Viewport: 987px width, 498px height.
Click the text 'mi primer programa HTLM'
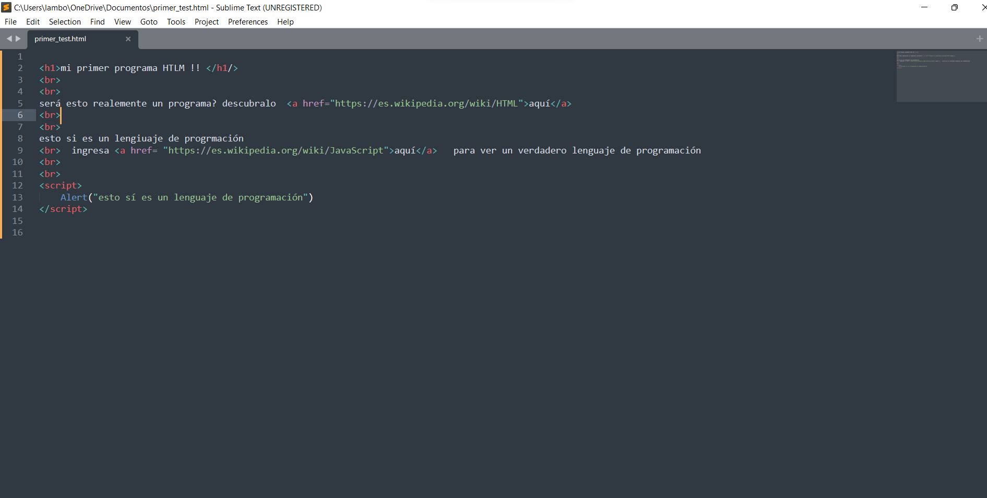click(x=123, y=68)
